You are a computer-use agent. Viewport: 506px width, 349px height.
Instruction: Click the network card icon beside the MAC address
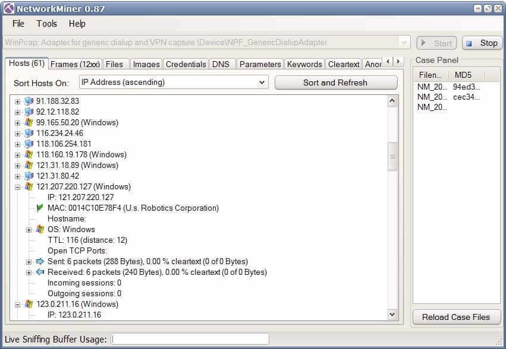click(x=40, y=208)
